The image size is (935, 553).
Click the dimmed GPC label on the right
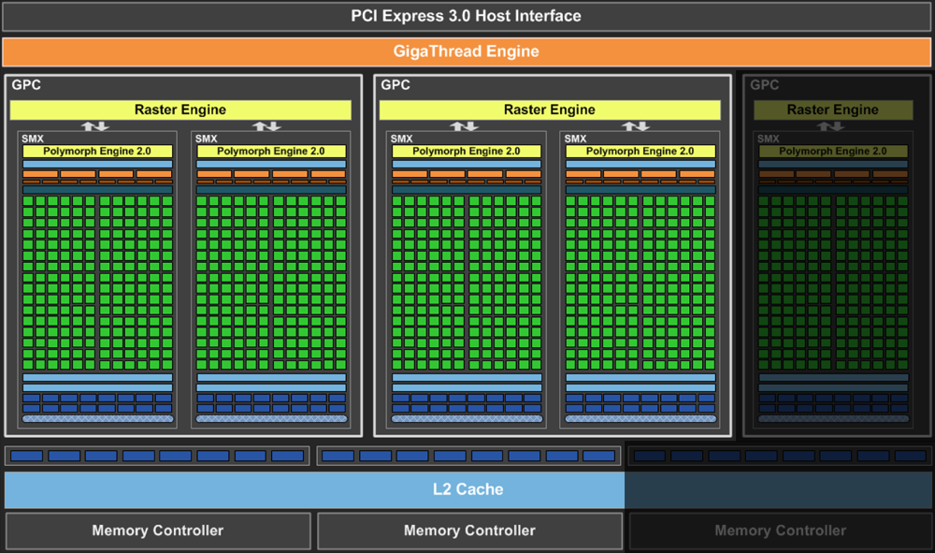[x=765, y=85]
